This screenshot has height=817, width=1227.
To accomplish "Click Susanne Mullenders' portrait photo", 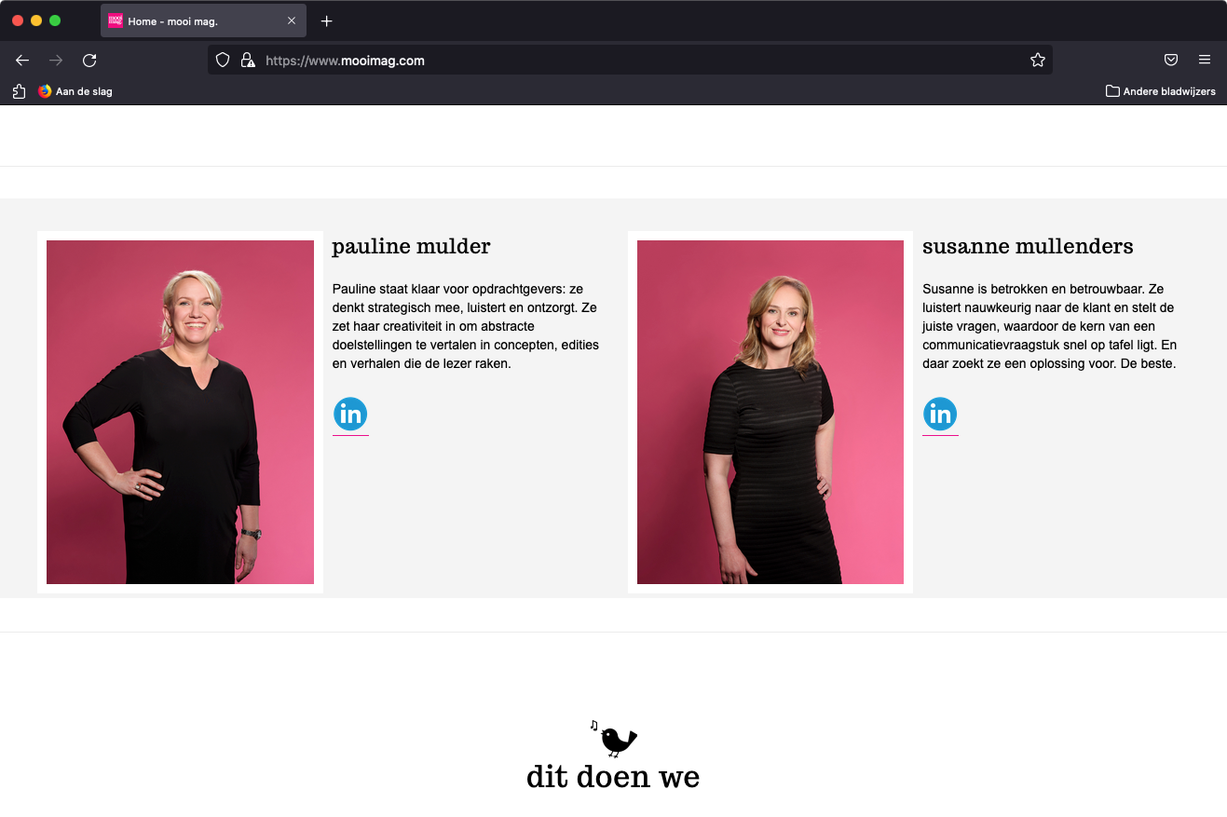I will tap(770, 412).
